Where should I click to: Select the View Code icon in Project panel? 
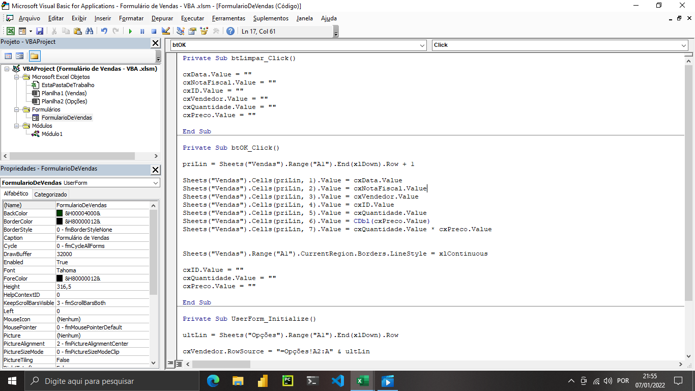click(x=8, y=55)
